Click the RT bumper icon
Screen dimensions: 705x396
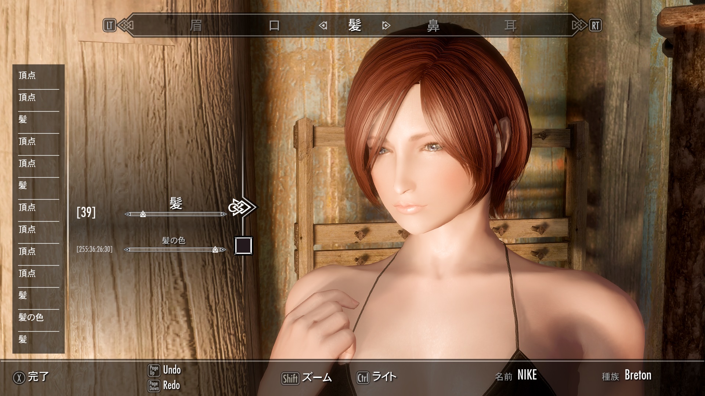pyautogui.click(x=595, y=26)
